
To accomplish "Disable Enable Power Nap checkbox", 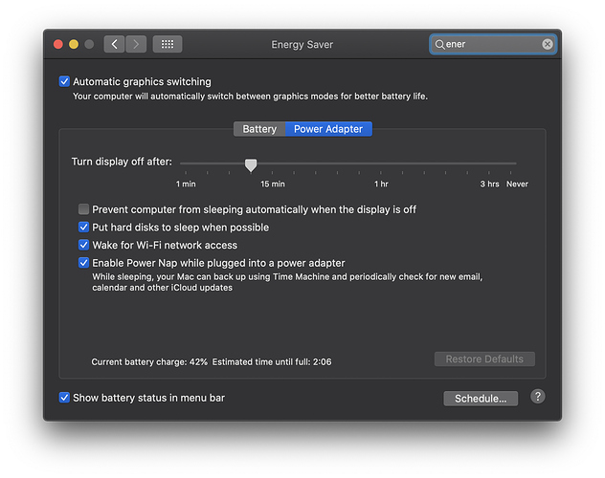I will pos(84,263).
